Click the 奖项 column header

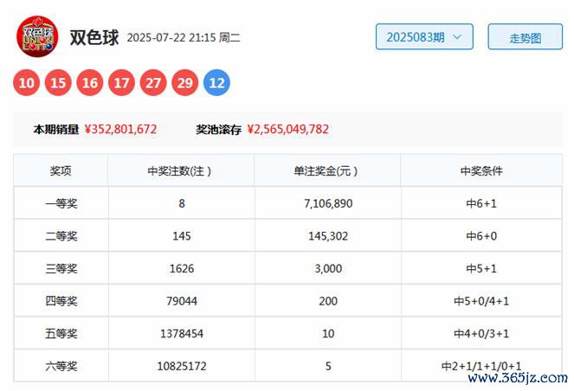click(61, 170)
